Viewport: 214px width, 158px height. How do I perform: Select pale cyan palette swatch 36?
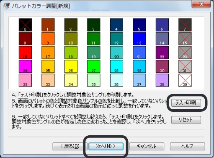116,80
